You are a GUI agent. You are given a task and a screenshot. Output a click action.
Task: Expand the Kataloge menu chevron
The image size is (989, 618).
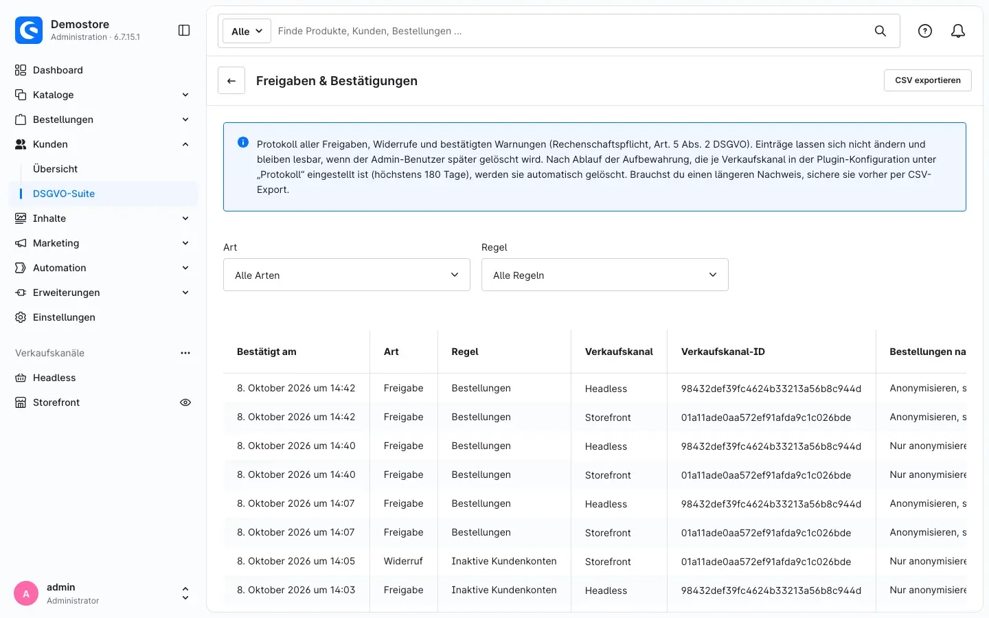coord(185,95)
